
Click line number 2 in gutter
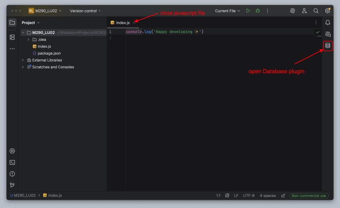coord(110,38)
